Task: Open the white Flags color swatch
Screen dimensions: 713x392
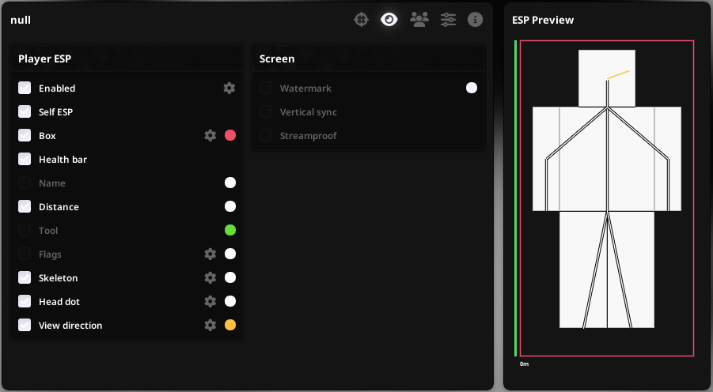Action: click(230, 254)
